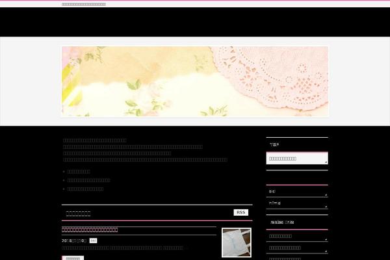390x260 pixels.
Task: Open the first bullet link in the intro list
Action: pyautogui.click(x=79, y=172)
